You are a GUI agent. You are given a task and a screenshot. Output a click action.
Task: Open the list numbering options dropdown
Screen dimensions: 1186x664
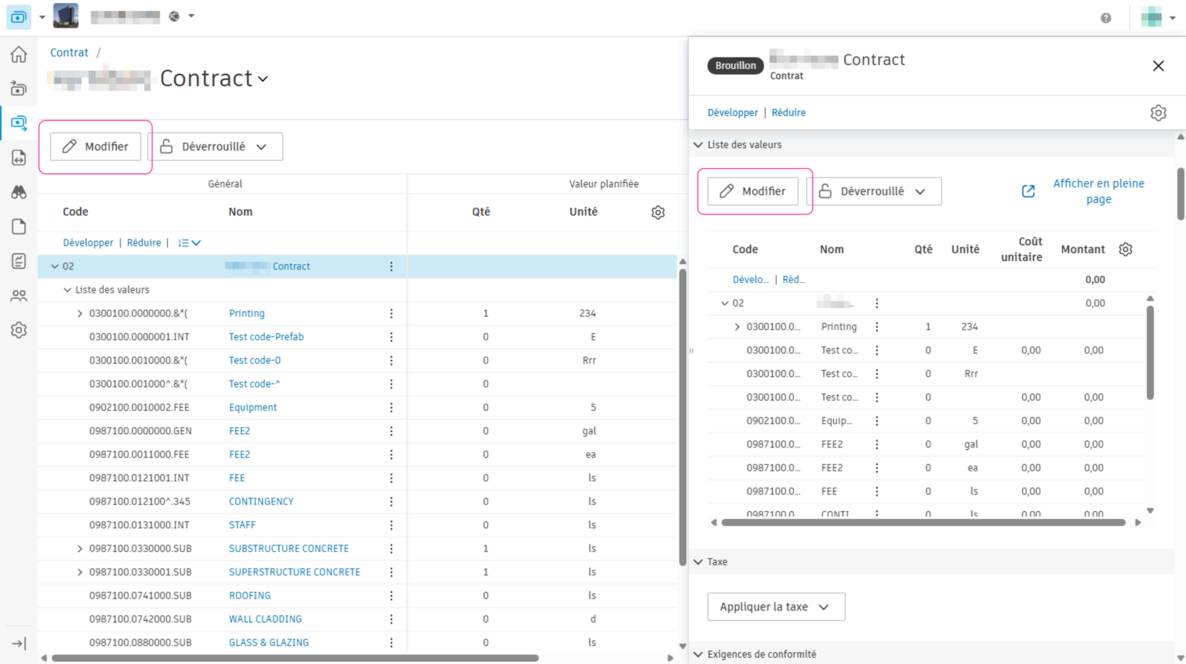(189, 243)
